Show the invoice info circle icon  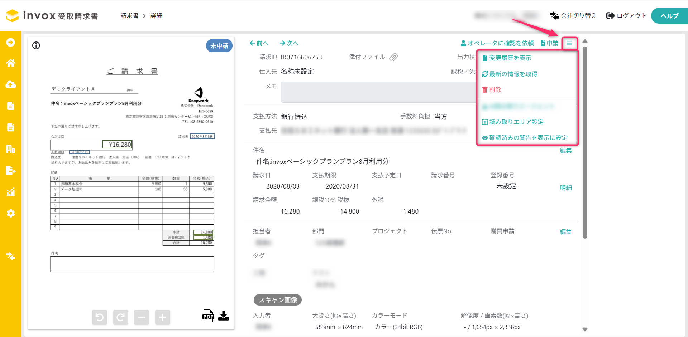36,45
